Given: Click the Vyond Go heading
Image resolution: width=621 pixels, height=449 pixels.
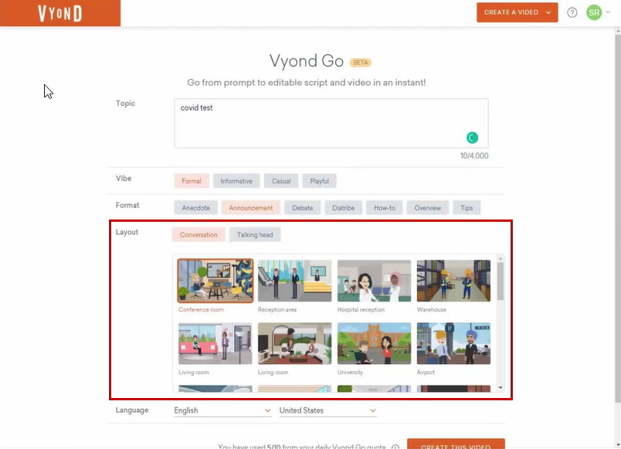Looking at the screenshot, I should [x=306, y=61].
